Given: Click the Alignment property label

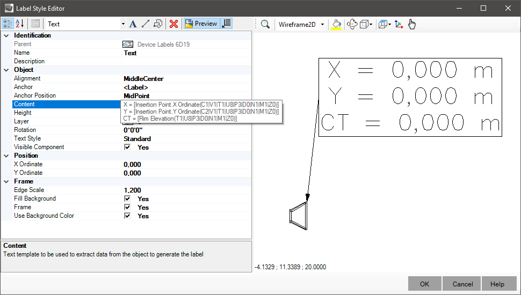Looking at the screenshot, I should [x=27, y=78].
